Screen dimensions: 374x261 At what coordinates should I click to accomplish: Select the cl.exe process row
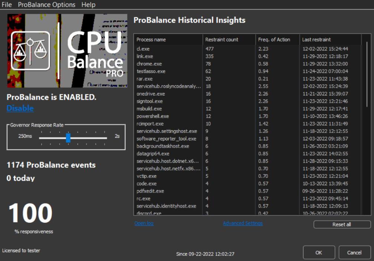coord(248,49)
